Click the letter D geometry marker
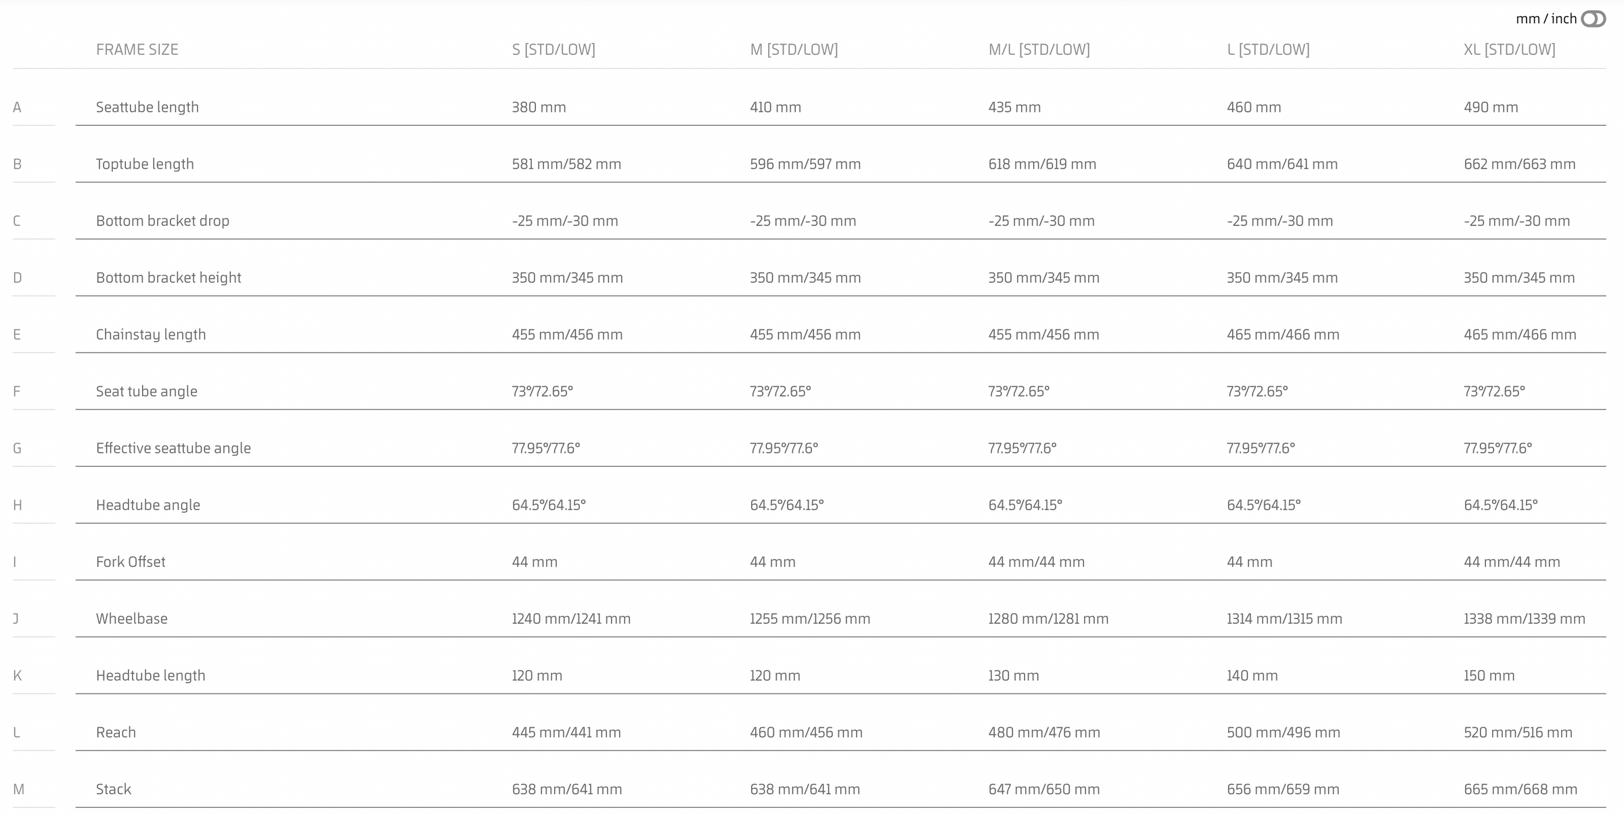Screen dimensions: 1624x814 click(x=18, y=277)
